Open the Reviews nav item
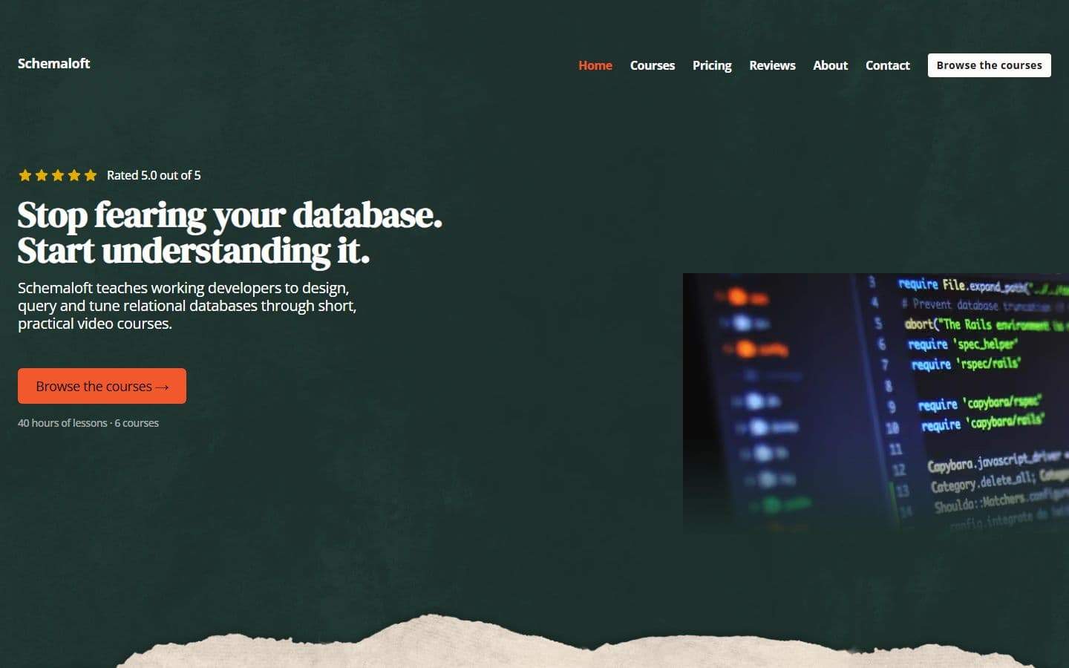This screenshot has width=1069, height=668. 772,65
